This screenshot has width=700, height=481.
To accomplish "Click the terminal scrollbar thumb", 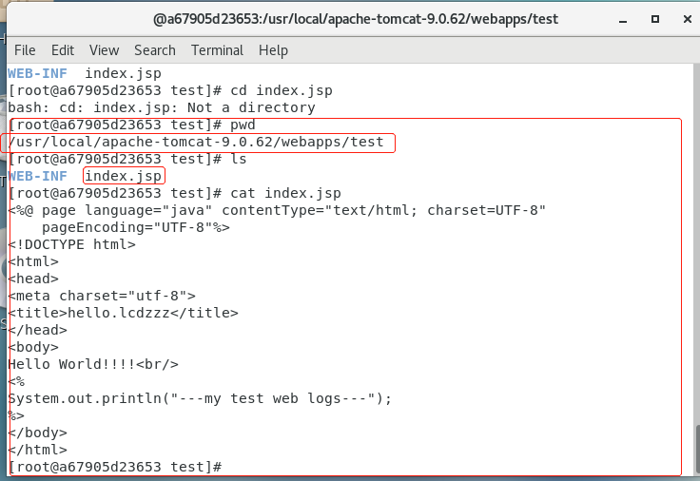I will point(697,450).
